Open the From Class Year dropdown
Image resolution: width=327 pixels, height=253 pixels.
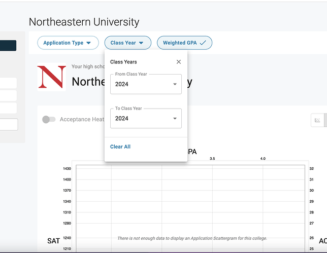(x=145, y=84)
